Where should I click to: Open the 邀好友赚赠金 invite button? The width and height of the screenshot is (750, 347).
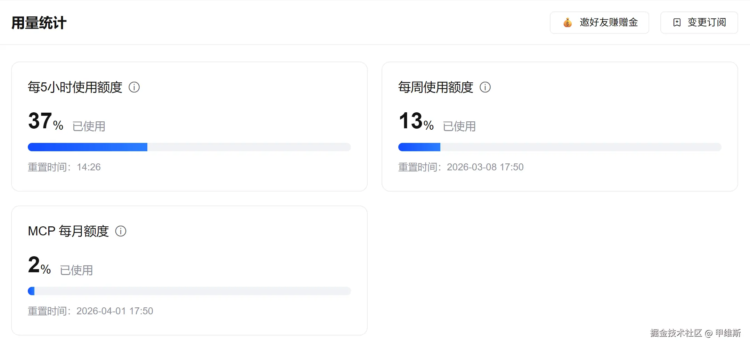pos(600,23)
